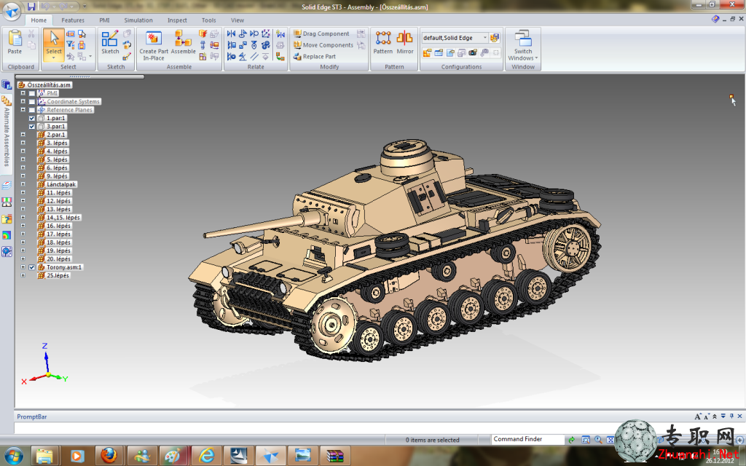Switch to the View ribbon tab
This screenshot has height=466, width=746.
point(237,20)
